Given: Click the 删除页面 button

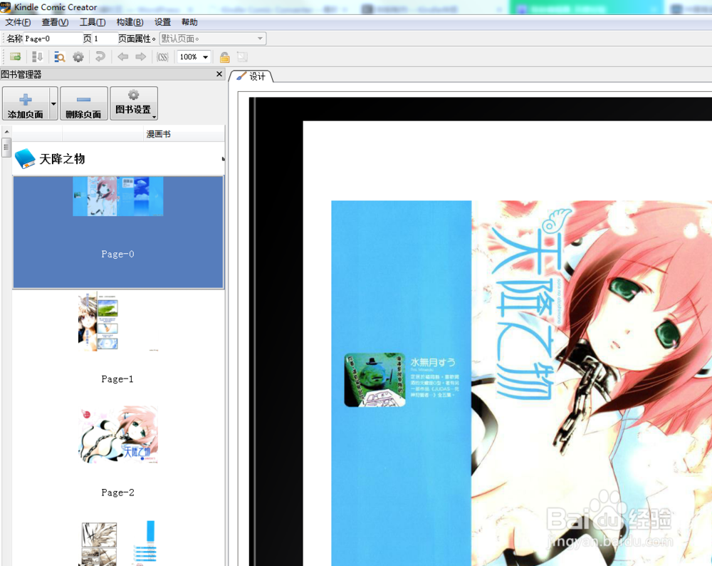Looking at the screenshot, I should 83,103.
